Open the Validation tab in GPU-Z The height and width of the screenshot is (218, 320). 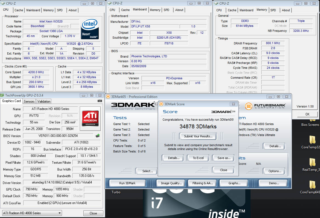(x=44, y=101)
